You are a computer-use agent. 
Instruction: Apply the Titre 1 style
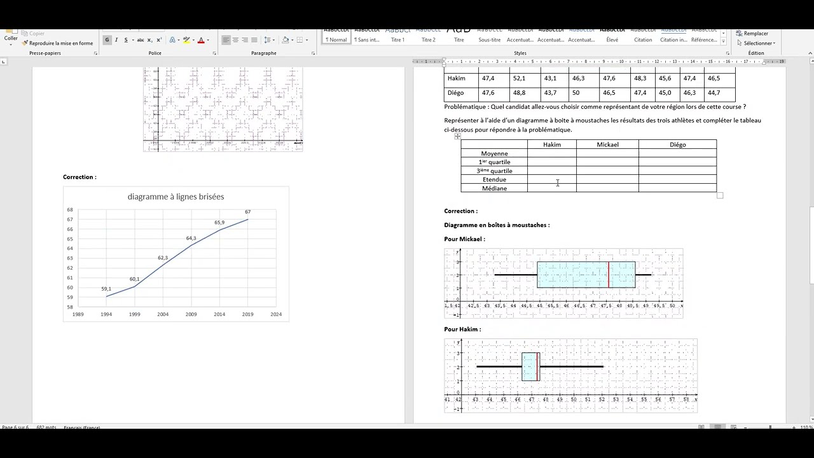(x=397, y=37)
